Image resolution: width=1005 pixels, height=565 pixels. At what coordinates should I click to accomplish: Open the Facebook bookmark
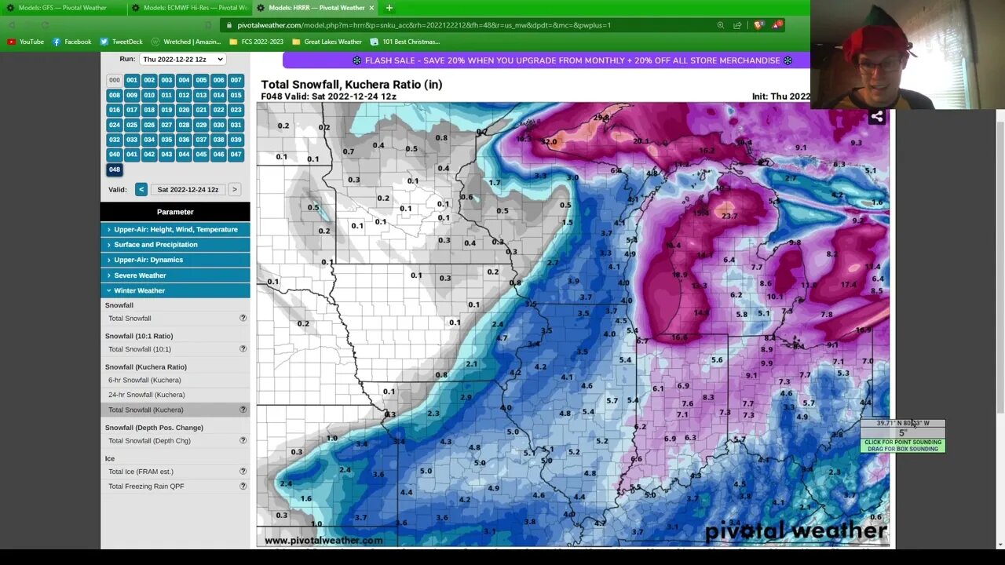coord(71,42)
